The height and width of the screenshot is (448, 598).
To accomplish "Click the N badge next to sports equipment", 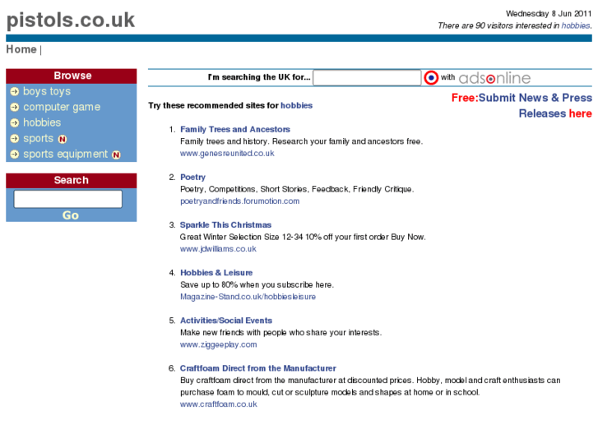I will (x=116, y=155).
